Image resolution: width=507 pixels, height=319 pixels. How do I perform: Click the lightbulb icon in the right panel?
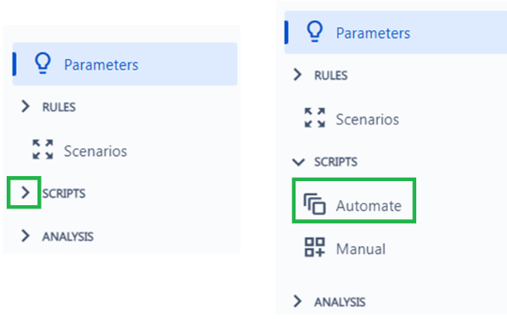(x=315, y=32)
